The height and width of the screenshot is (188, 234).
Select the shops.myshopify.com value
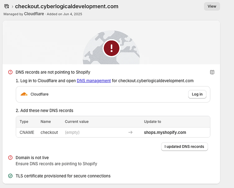165,132
